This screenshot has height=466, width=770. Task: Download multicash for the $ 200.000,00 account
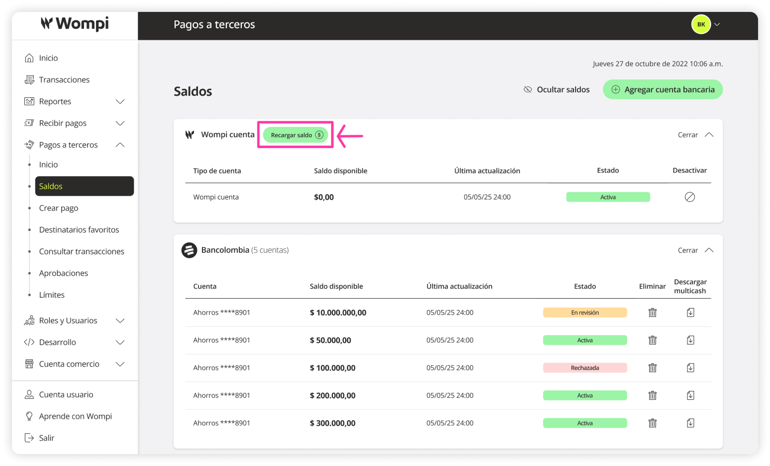click(690, 395)
